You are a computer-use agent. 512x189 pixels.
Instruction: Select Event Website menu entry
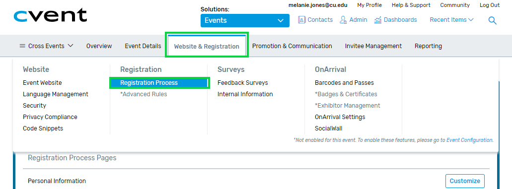[42, 83]
